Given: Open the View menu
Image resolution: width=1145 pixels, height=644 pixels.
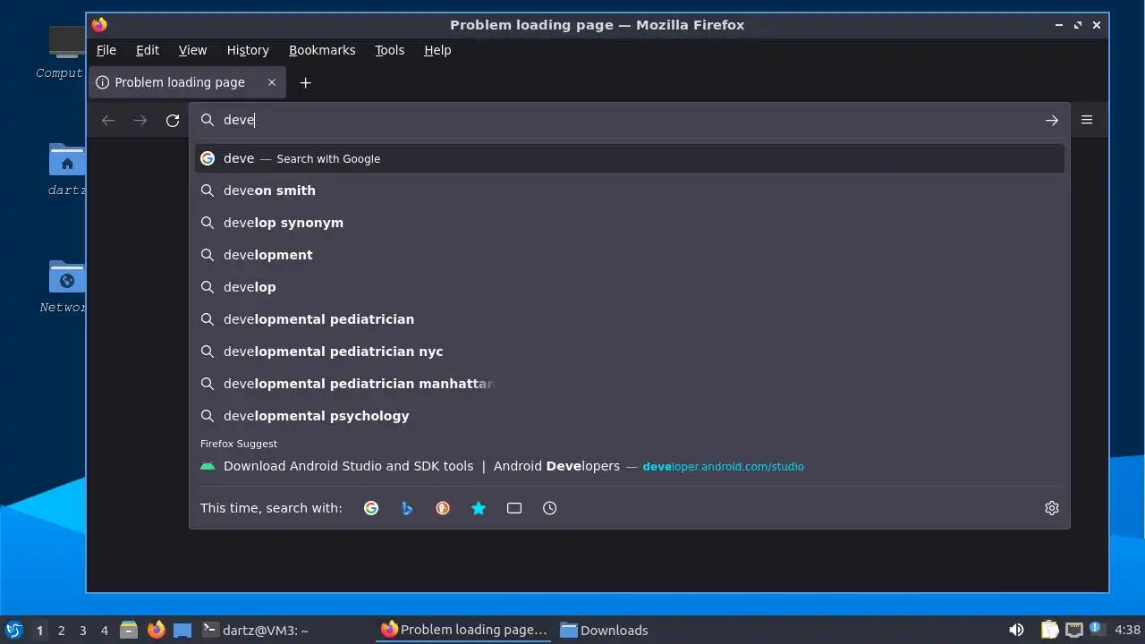Looking at the screenshot, I should coord(192,50).
